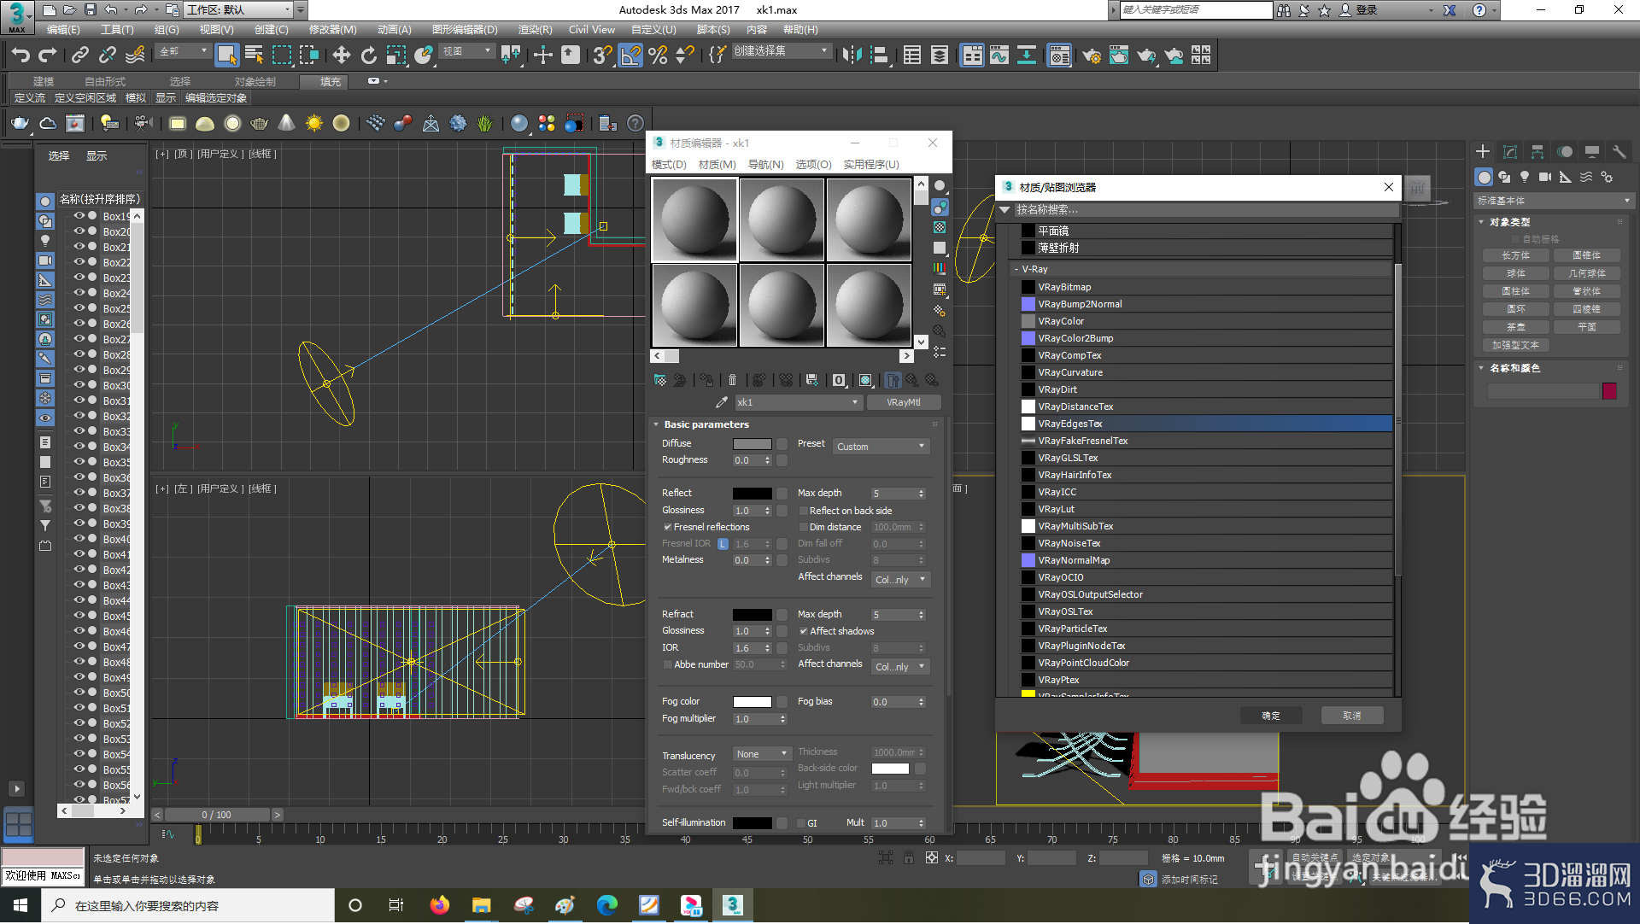Select Cameras category icon in command panel
The width and height of the screenshot is (1640, 924).
click(x=1545, y=177)
